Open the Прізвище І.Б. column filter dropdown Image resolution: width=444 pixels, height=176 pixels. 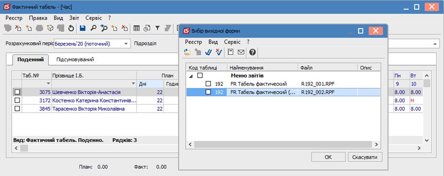133,84
